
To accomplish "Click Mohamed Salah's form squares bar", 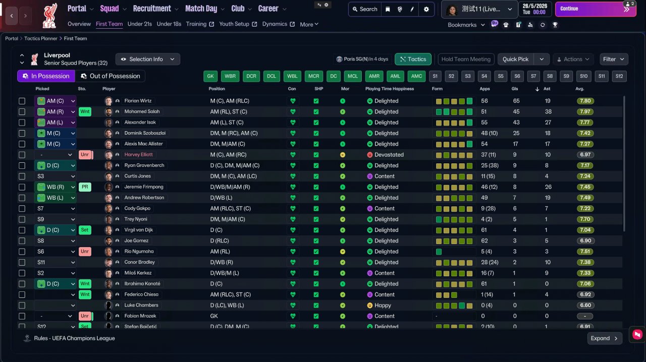I will 454,112.
